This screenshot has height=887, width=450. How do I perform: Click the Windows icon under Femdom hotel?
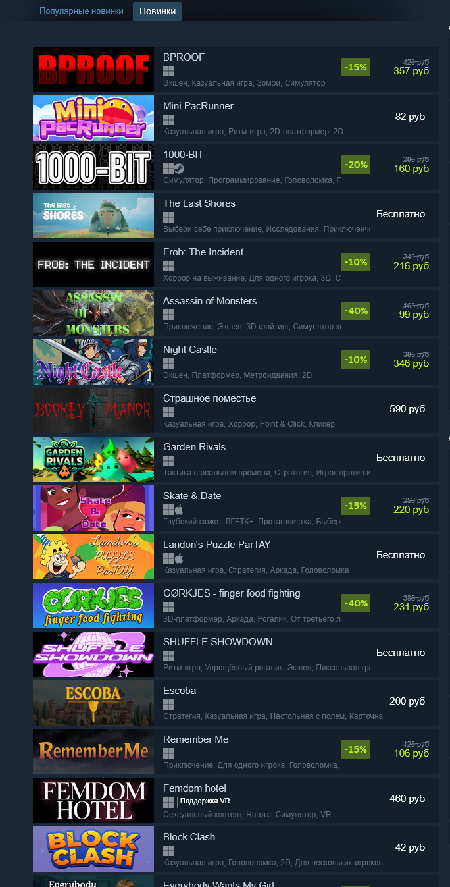click(168, 802)
